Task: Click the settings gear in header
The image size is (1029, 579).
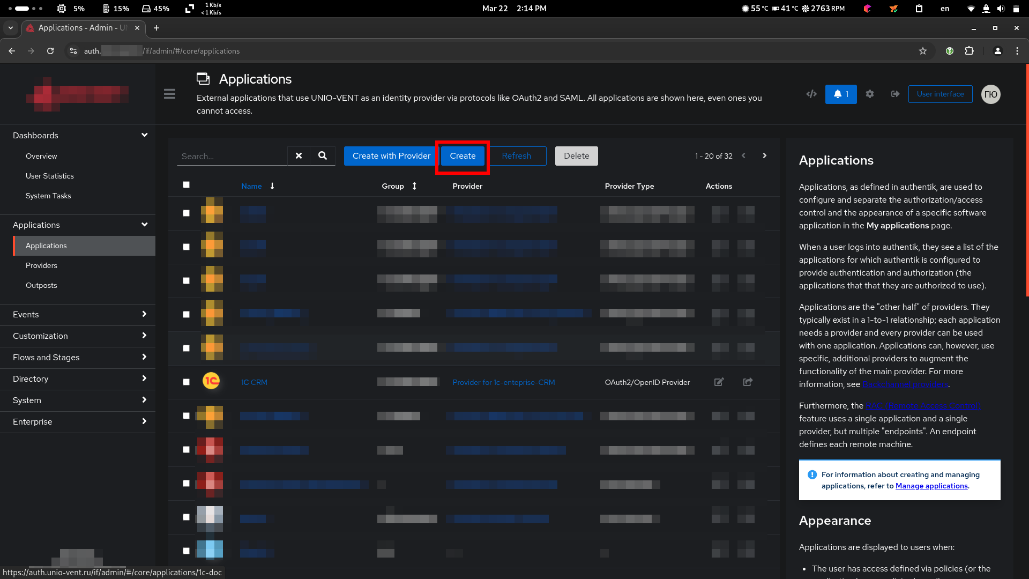Action: coord(869,94)
